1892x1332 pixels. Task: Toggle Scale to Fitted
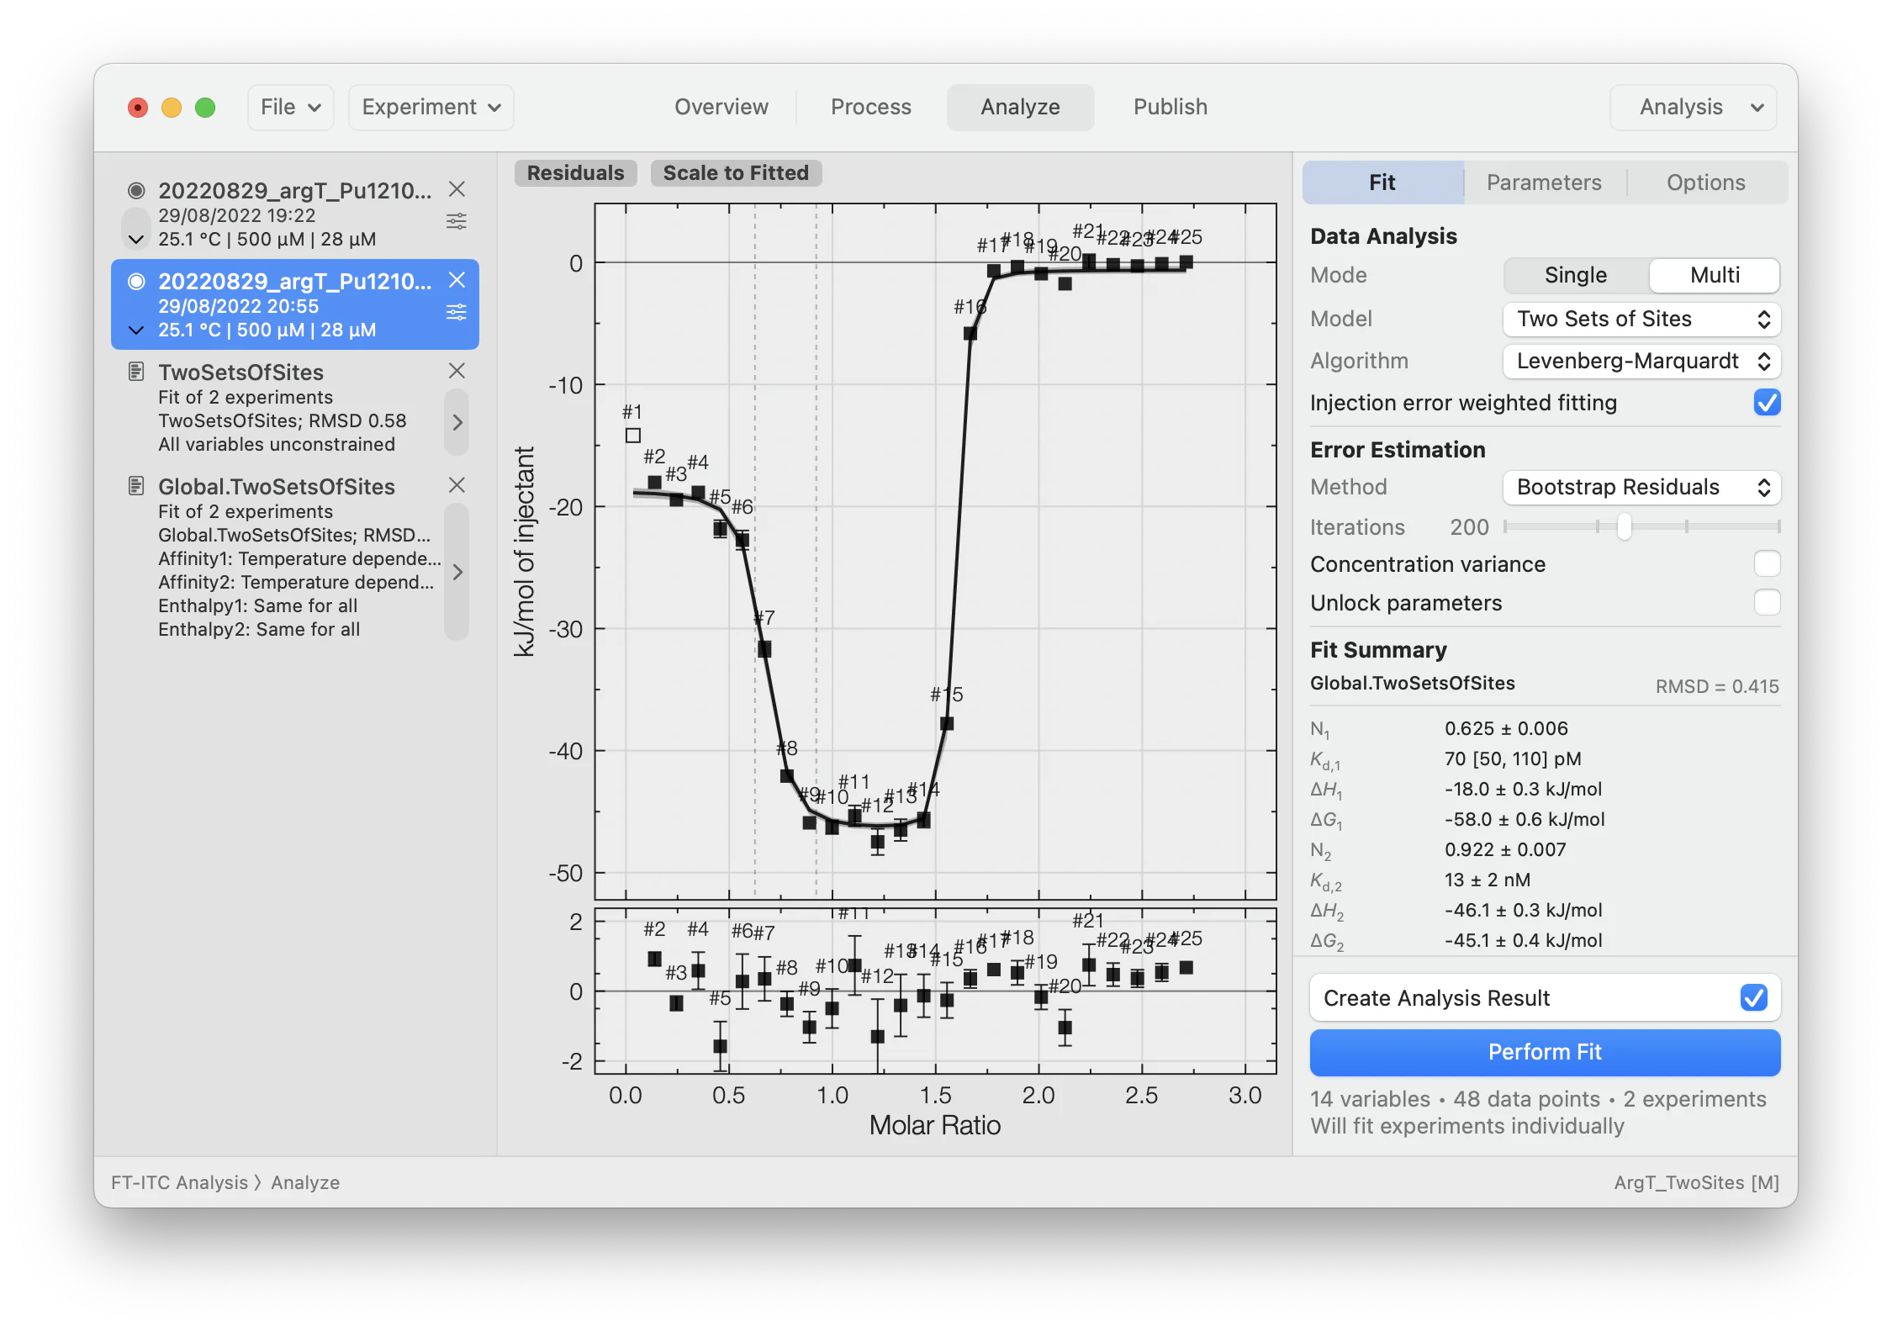pos(736,173)
